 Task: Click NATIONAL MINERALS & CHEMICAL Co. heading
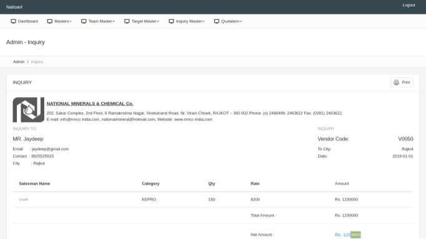point(90,103)
